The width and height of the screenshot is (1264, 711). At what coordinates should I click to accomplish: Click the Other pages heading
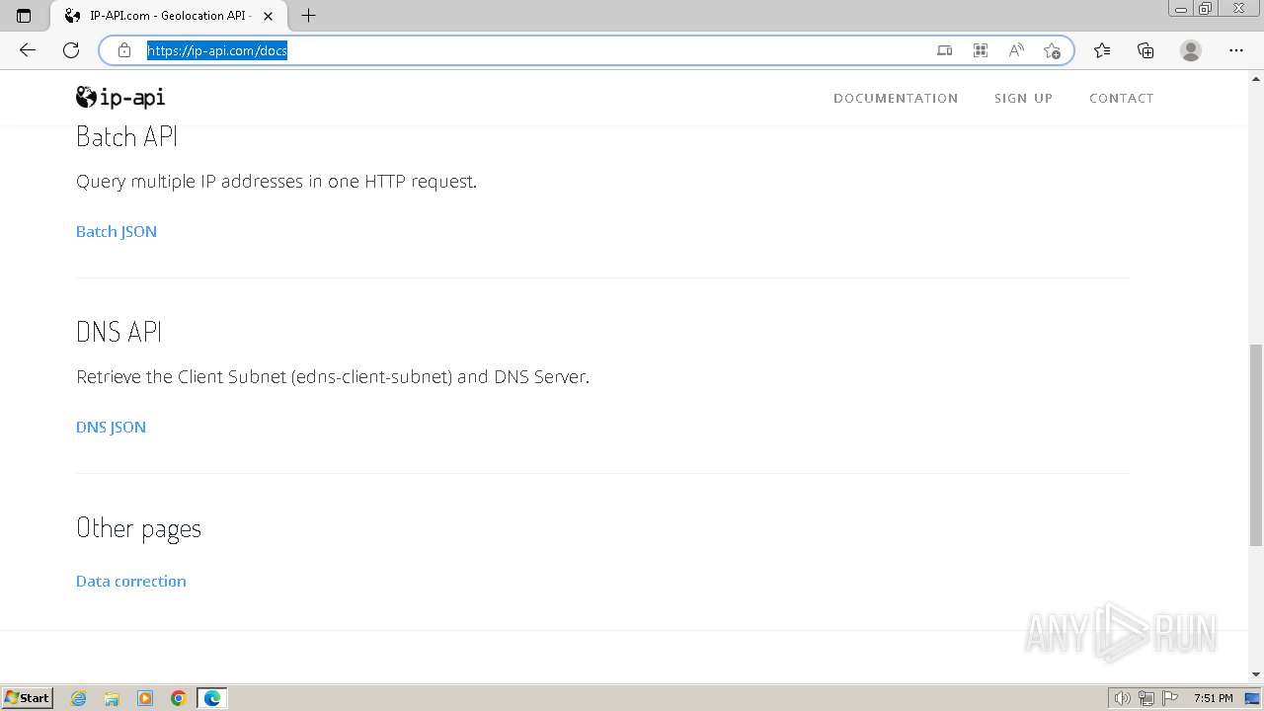coord(138,528)
